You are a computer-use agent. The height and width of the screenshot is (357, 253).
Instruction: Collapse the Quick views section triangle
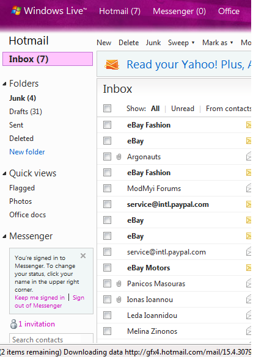tap(4, 174)
